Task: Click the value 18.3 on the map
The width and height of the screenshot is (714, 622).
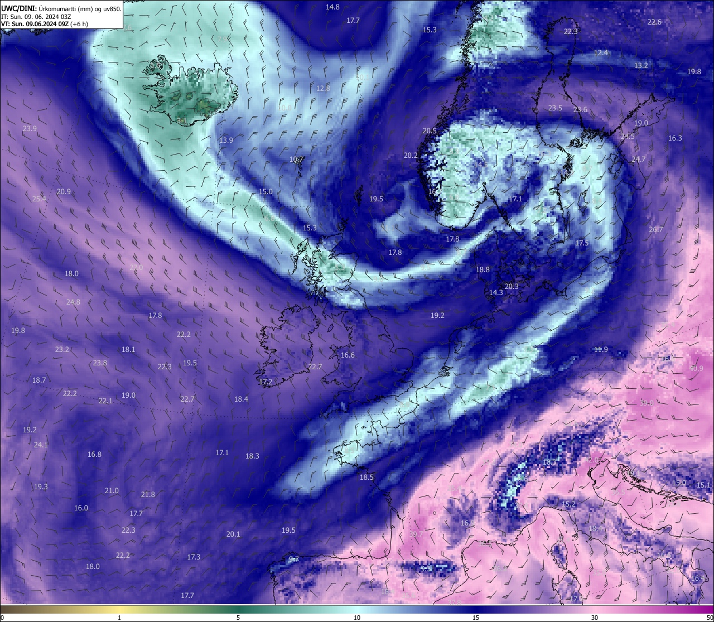Action: pos(252,456)
